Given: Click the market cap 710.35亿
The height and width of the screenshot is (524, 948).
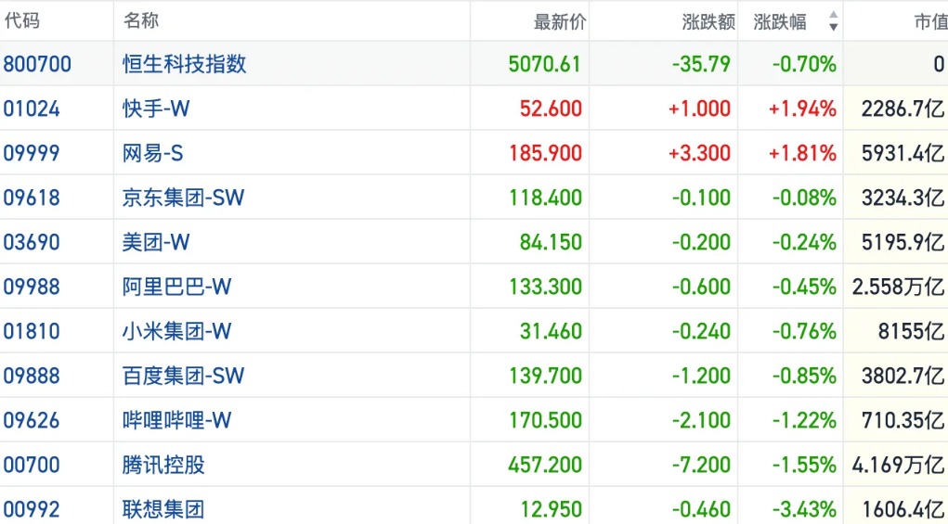Looking at the screenshot, I should 903,421.
